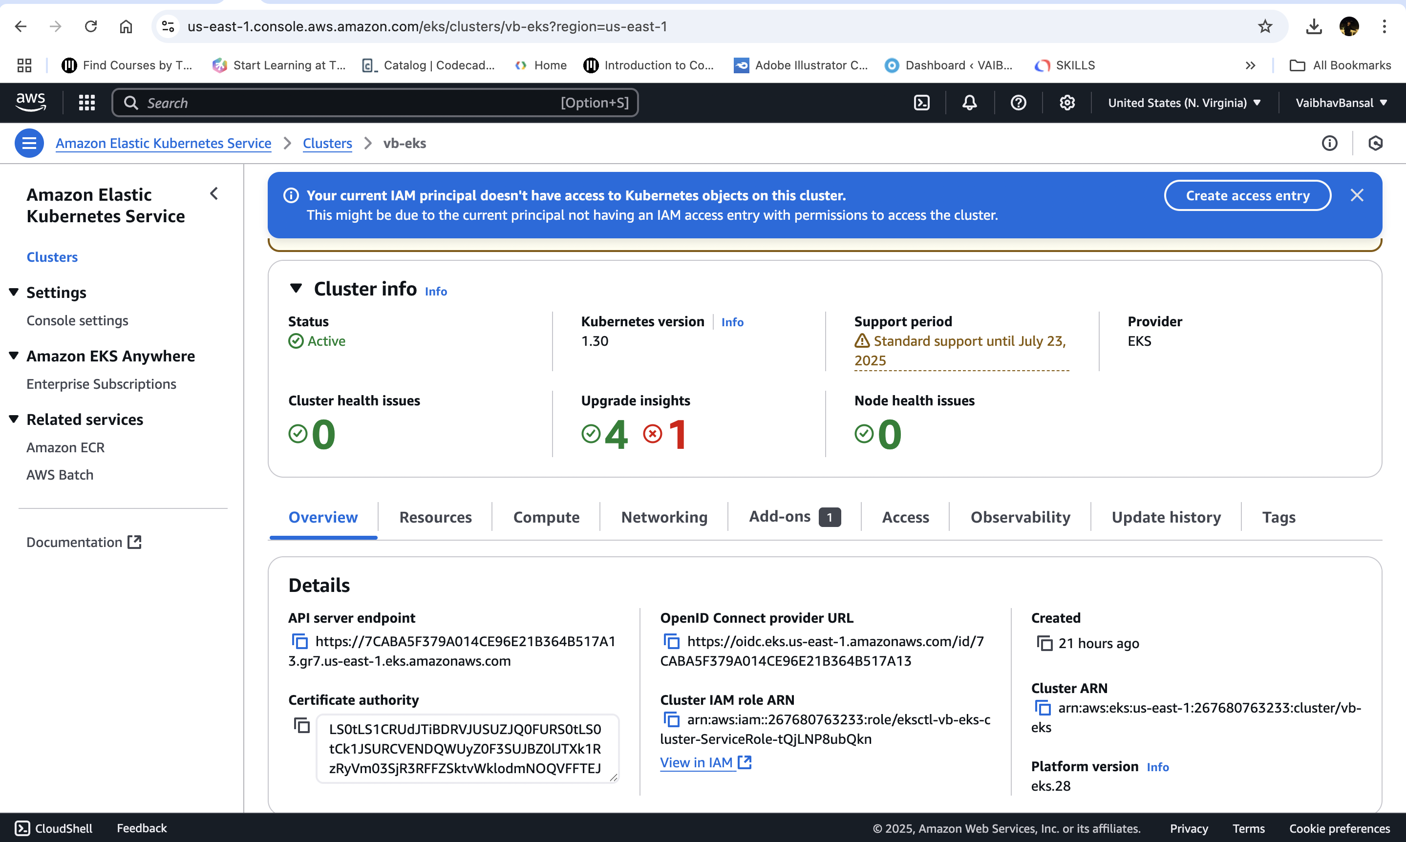Image resolution: width=1406 pixels, height=842 pixels.
Task: Dismiss the IAM principal access banner
Action: [1357, 195]
